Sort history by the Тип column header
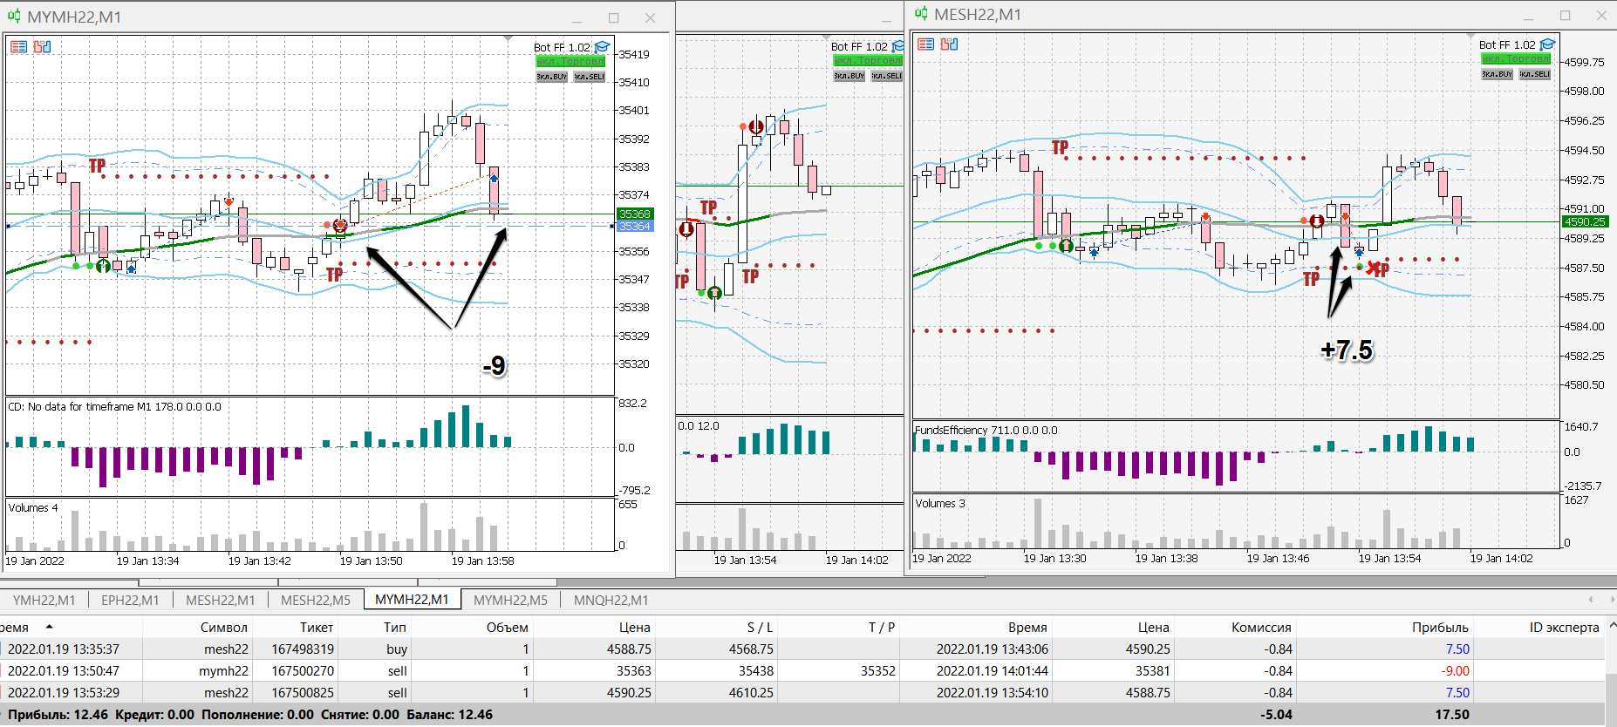The height and width of the screenshot is (727, 1617). point(395,627)
